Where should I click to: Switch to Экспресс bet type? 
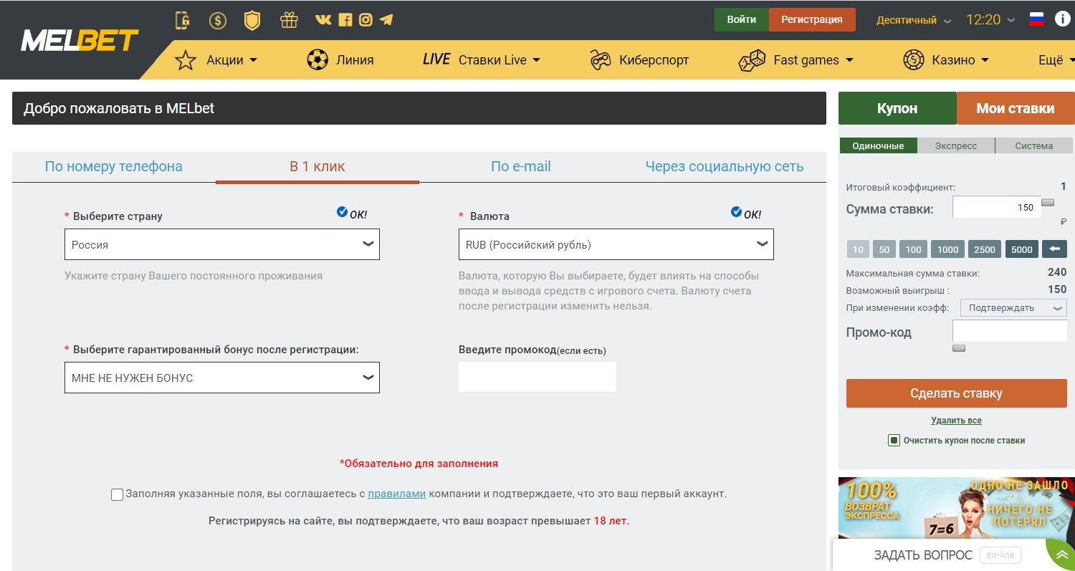tap(956, 145)
